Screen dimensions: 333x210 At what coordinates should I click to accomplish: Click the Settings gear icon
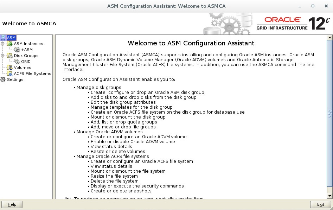(x=3, y=79)
